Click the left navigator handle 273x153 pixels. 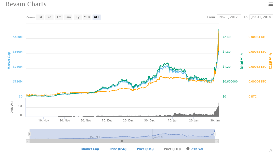coord(30,134)
